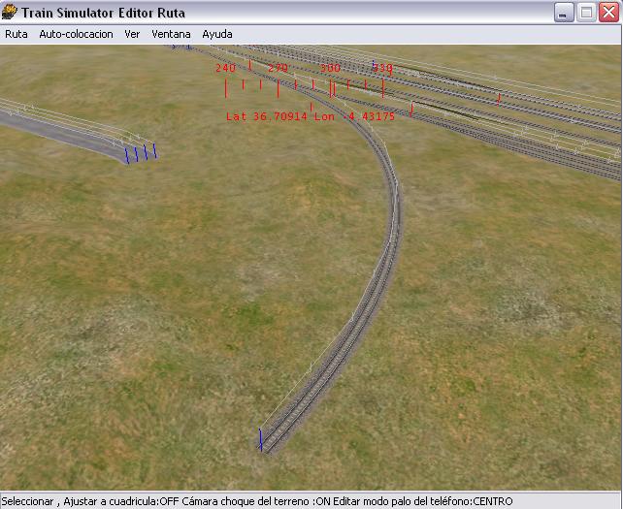Open the Ver menu
Screen dimensions: 623x509
pos(132,34)
